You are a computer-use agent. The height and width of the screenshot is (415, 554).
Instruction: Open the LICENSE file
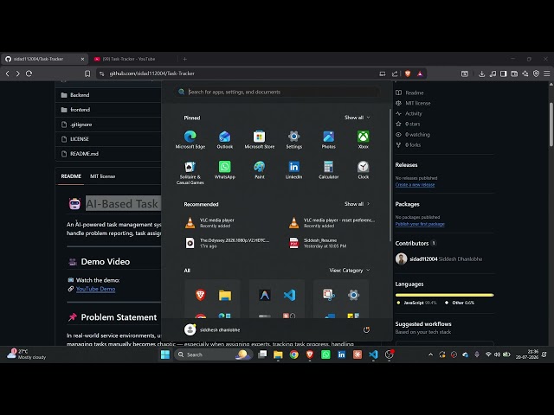point(79,139)
